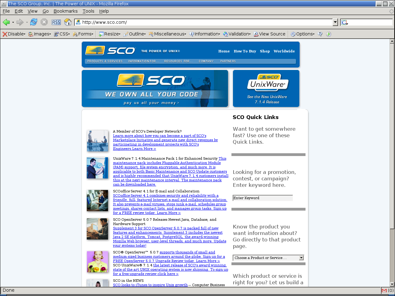Click the Google search engine icon
The image size is (395, 296).
click(345, 23)
